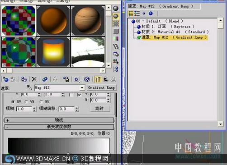This screenshot has width=227, height=165.
Task: Click the Gradient Ramp map type button
Action: click(x=102, y=87)
